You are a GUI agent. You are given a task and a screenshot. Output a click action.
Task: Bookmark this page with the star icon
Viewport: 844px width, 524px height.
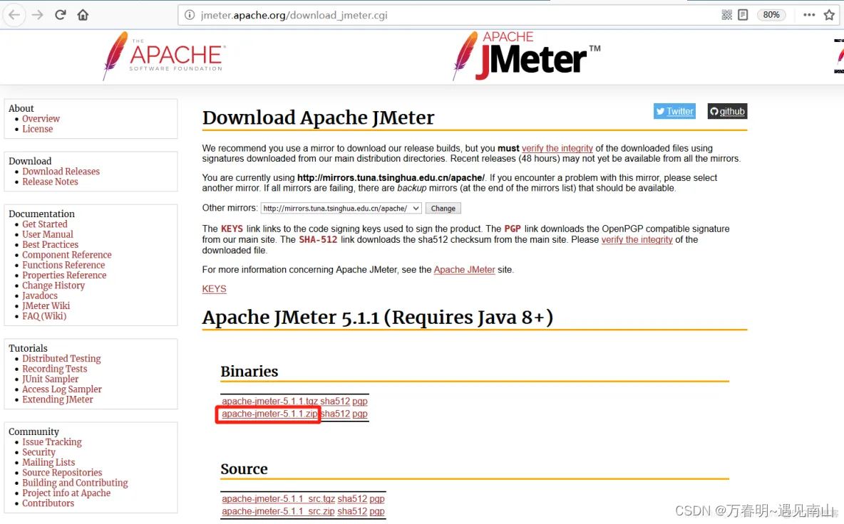pyautogui.click(x=830, y=15)
